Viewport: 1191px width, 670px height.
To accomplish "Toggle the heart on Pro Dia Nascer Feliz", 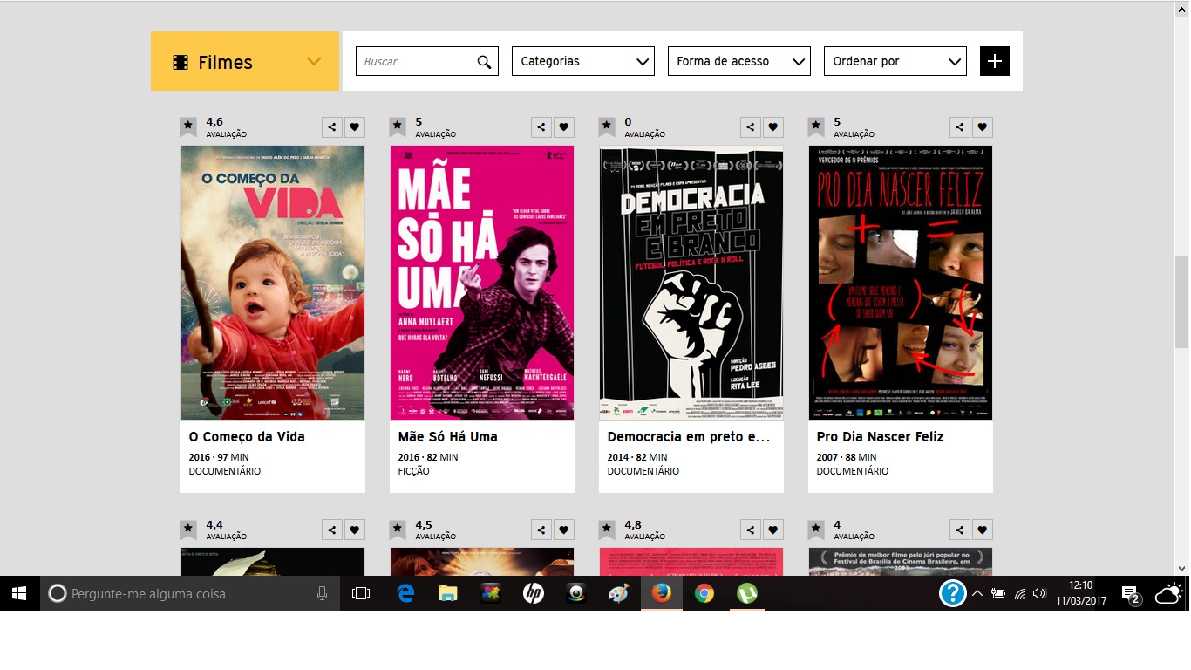I will coord(983,127).
